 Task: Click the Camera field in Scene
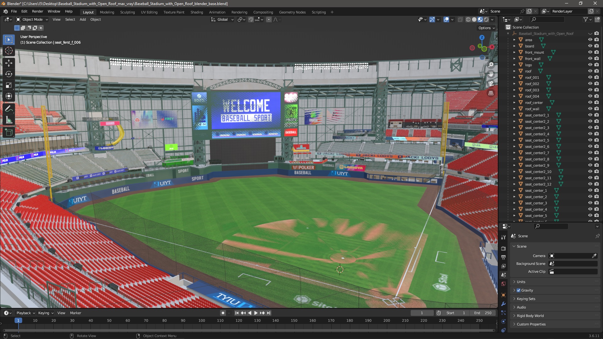coord(573,256)
